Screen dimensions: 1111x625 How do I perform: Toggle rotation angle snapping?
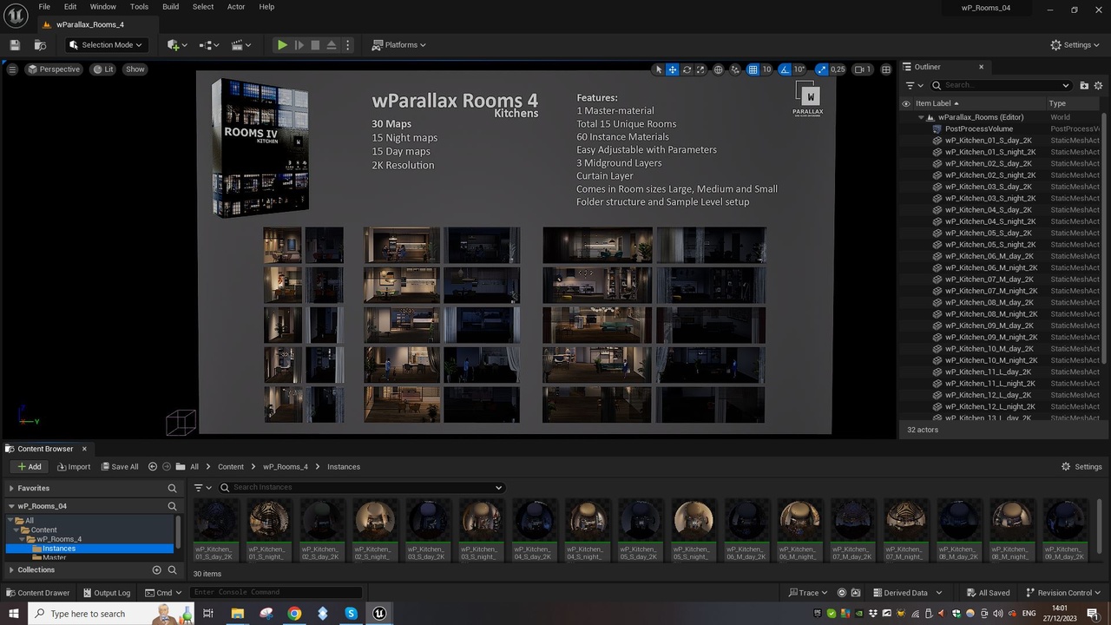click(785, 69)
